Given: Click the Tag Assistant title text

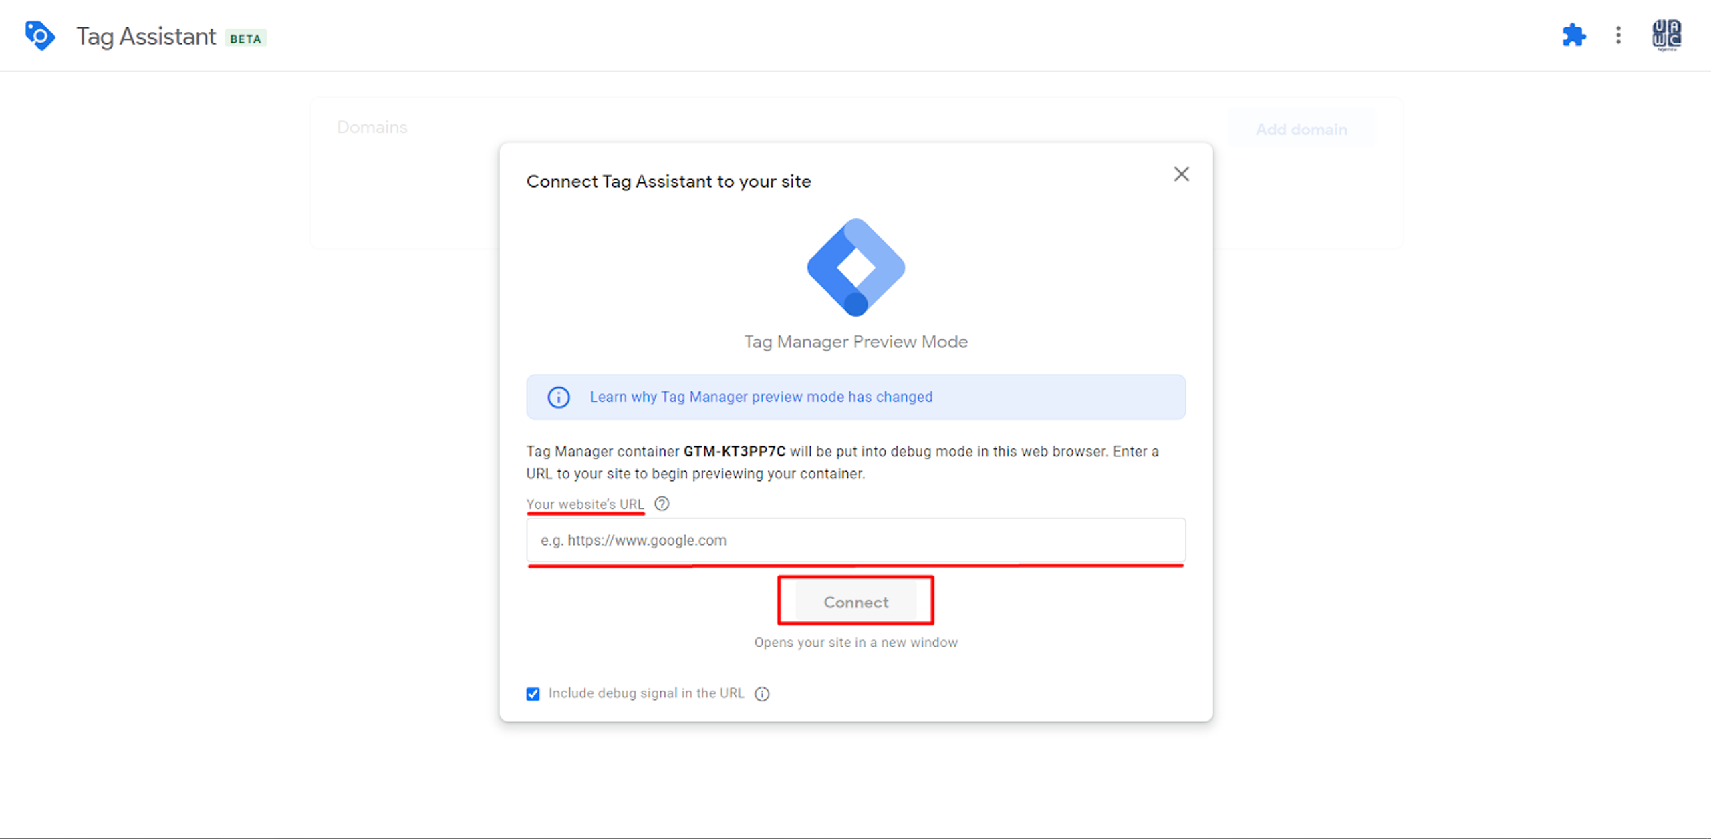Looking at the screenshot, I should click(146, 37).
